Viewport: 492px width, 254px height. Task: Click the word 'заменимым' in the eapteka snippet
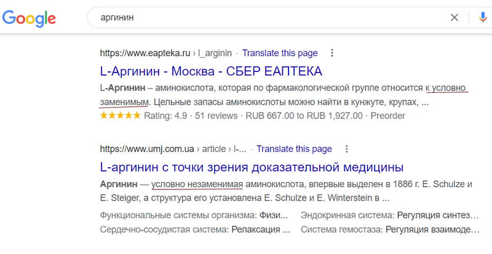tap(124, 102)
